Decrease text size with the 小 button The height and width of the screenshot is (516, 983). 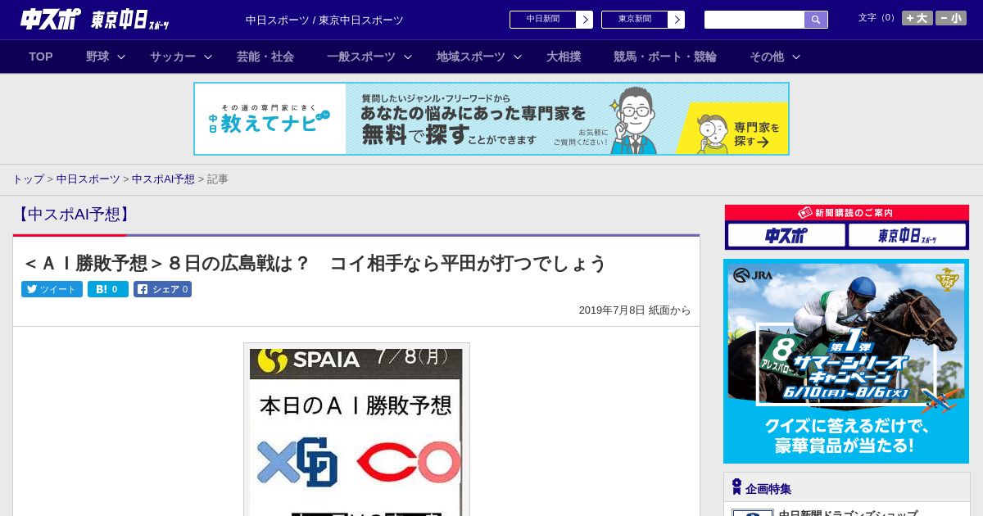[951, 18]
